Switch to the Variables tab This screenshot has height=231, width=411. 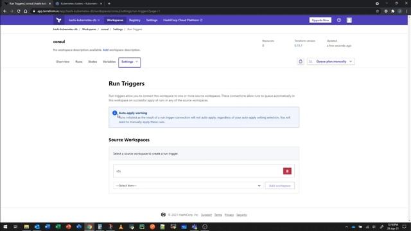(109, 62)
